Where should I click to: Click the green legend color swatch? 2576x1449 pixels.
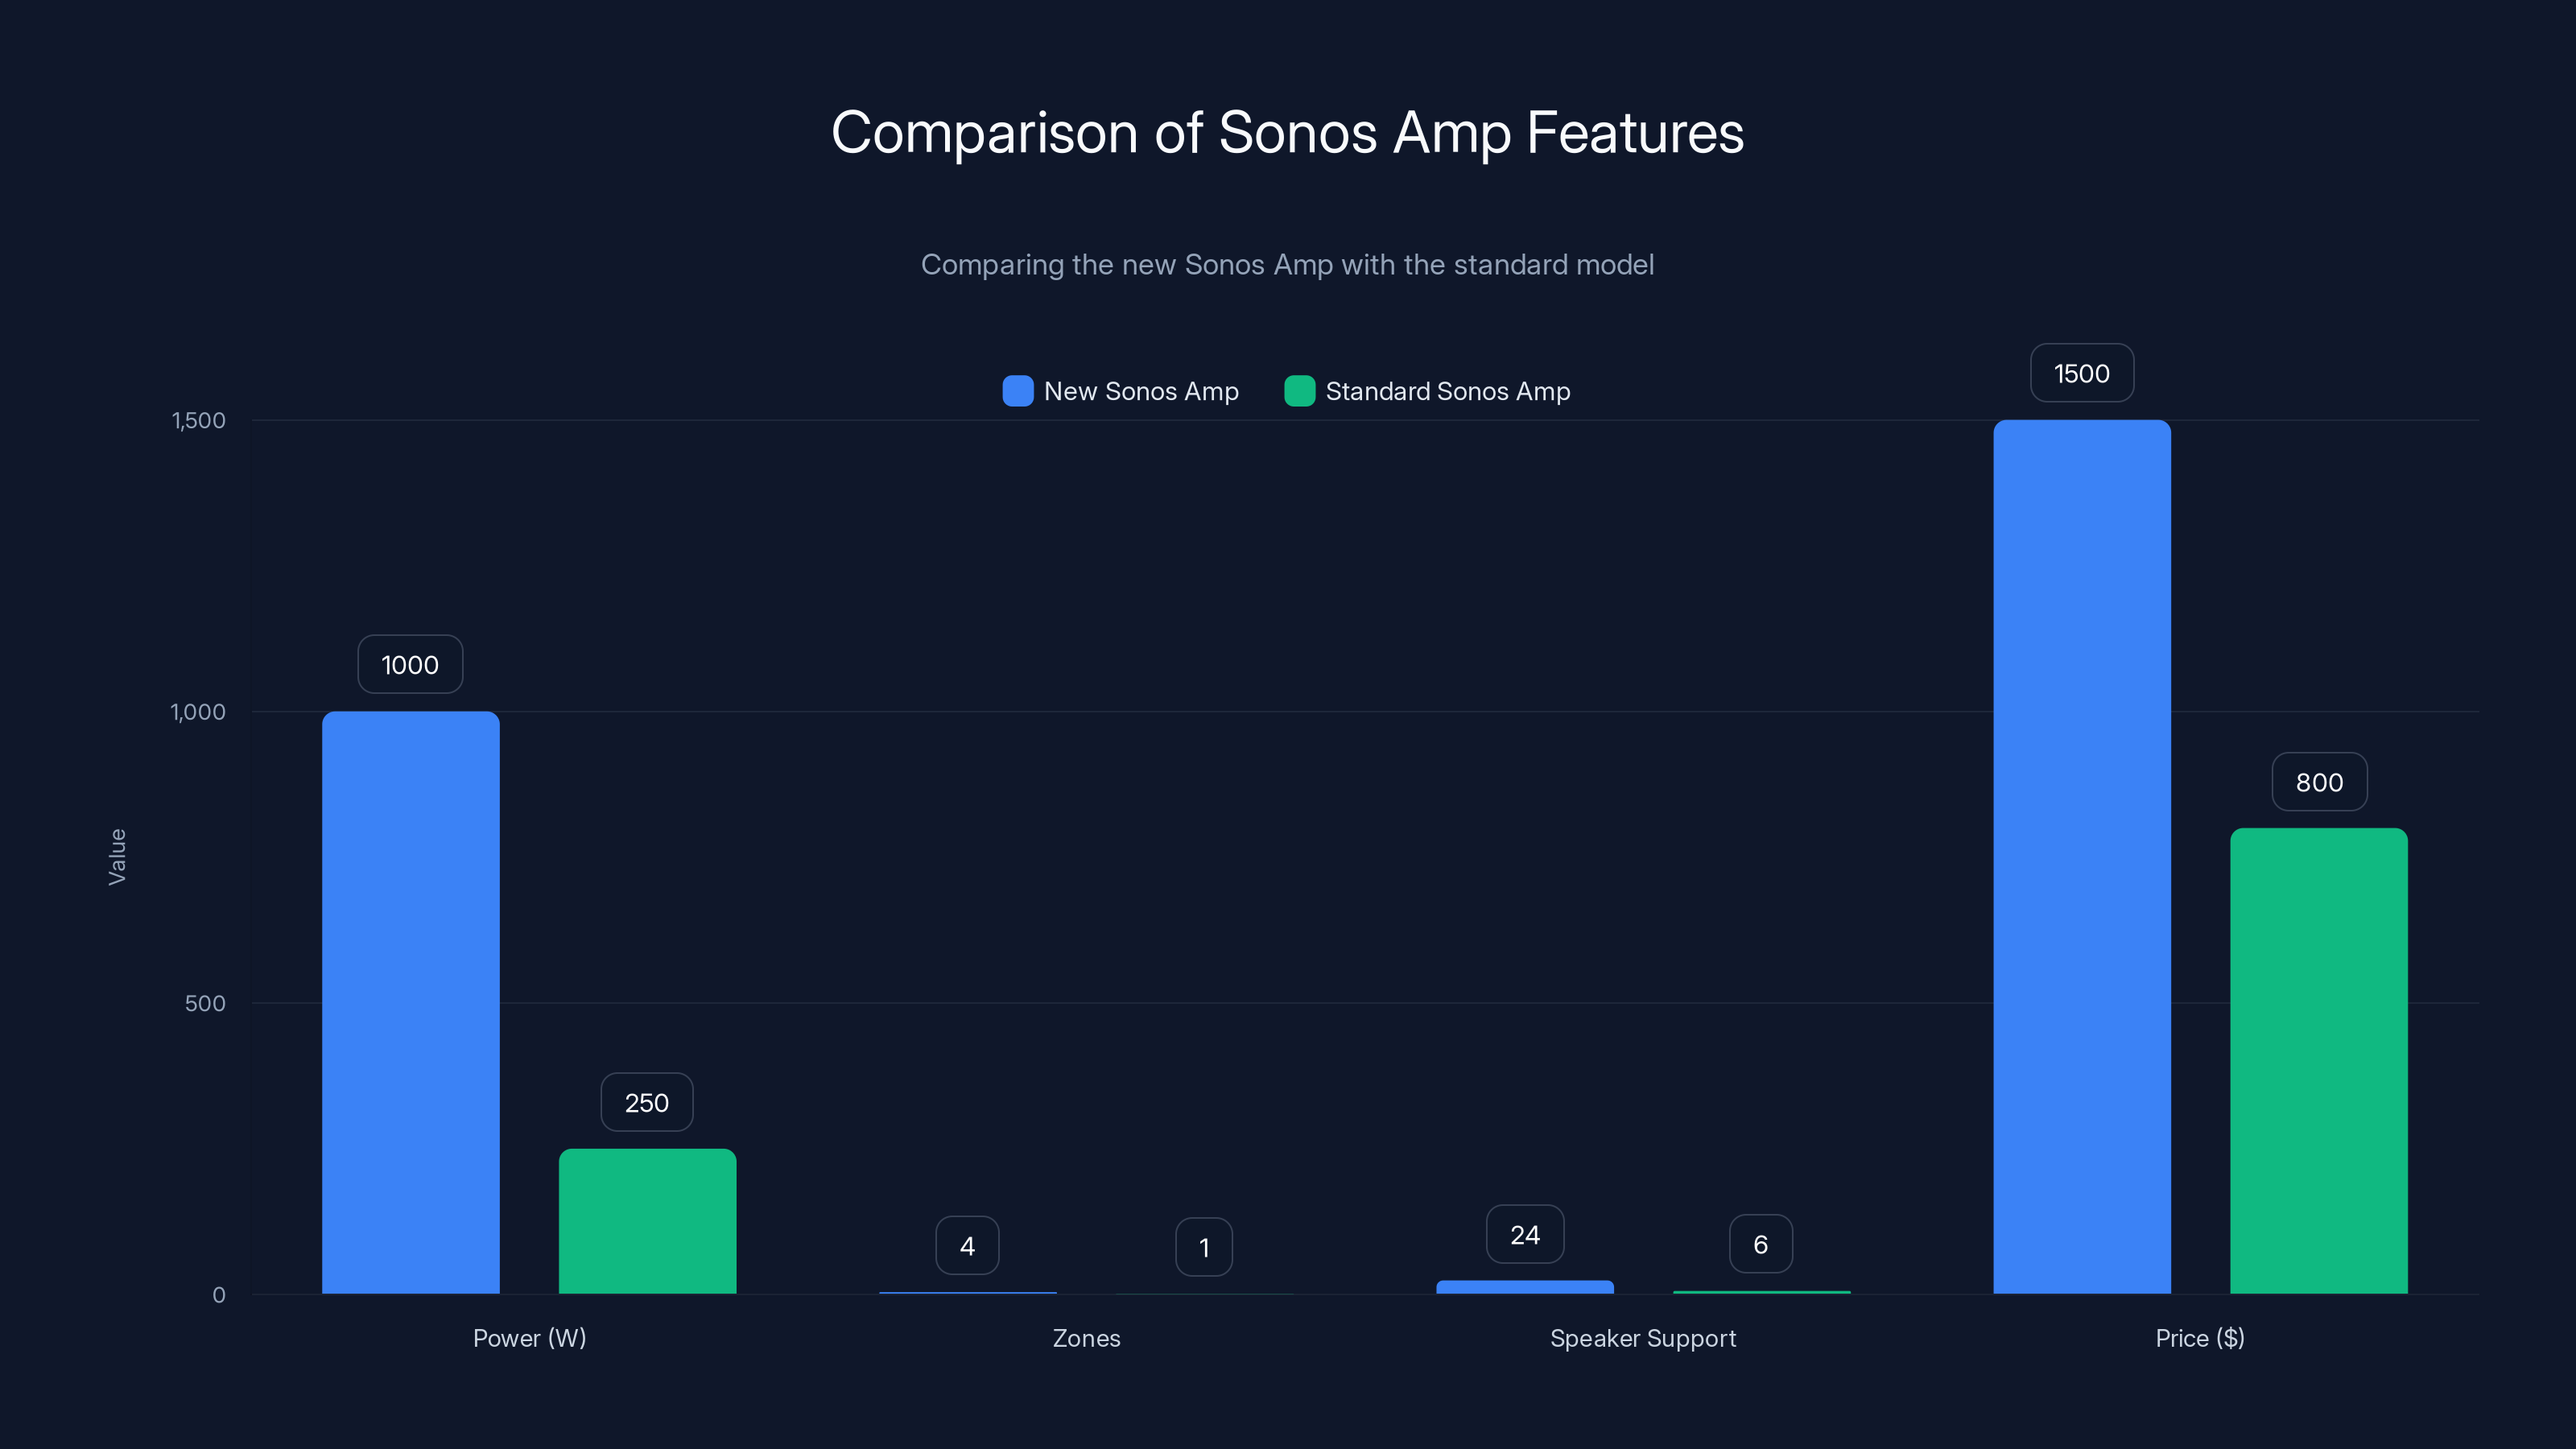pyautogui.click(x=1299, y=391)
